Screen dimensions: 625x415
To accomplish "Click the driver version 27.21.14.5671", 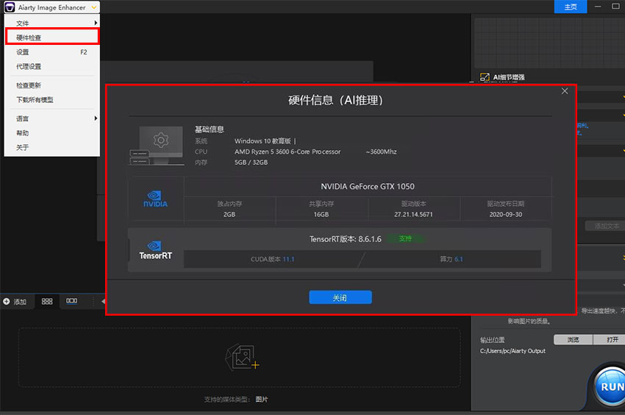I will [413, 214].
